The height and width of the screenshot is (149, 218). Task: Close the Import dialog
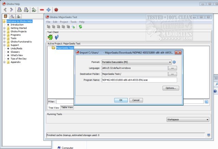click(178, 53)
